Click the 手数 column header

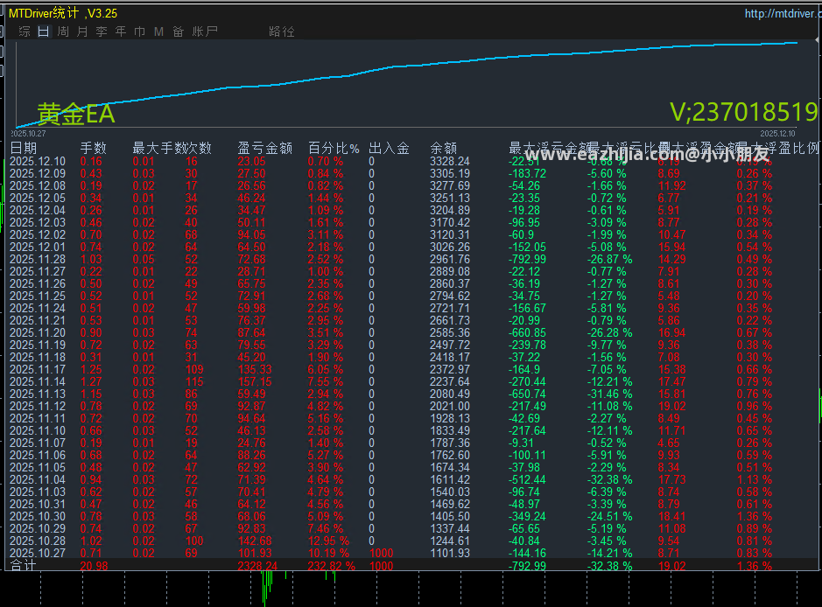[x=94, y=148]
